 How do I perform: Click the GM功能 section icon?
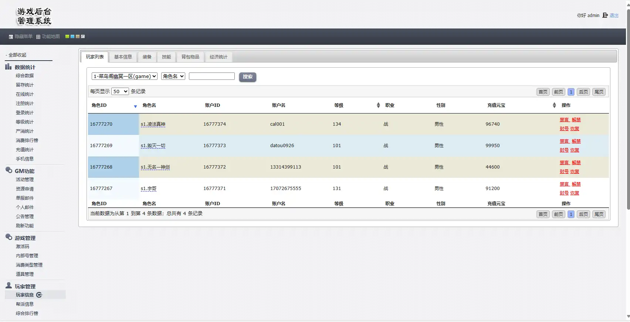(9, 170)
